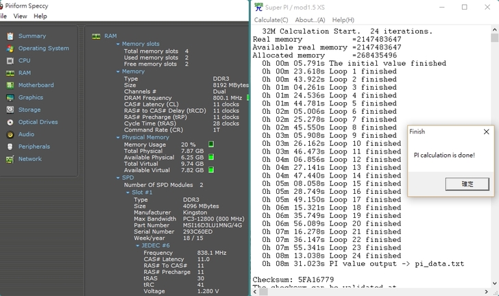Collapse the Memory slots section
Image resolution: width=499 pixels, height=296 pixels.
click(118, 44)
